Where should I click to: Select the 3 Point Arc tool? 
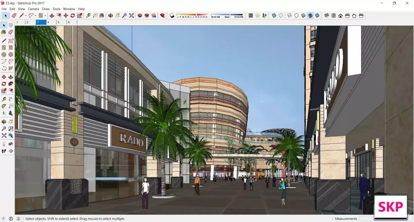click(x=4, y=68)
